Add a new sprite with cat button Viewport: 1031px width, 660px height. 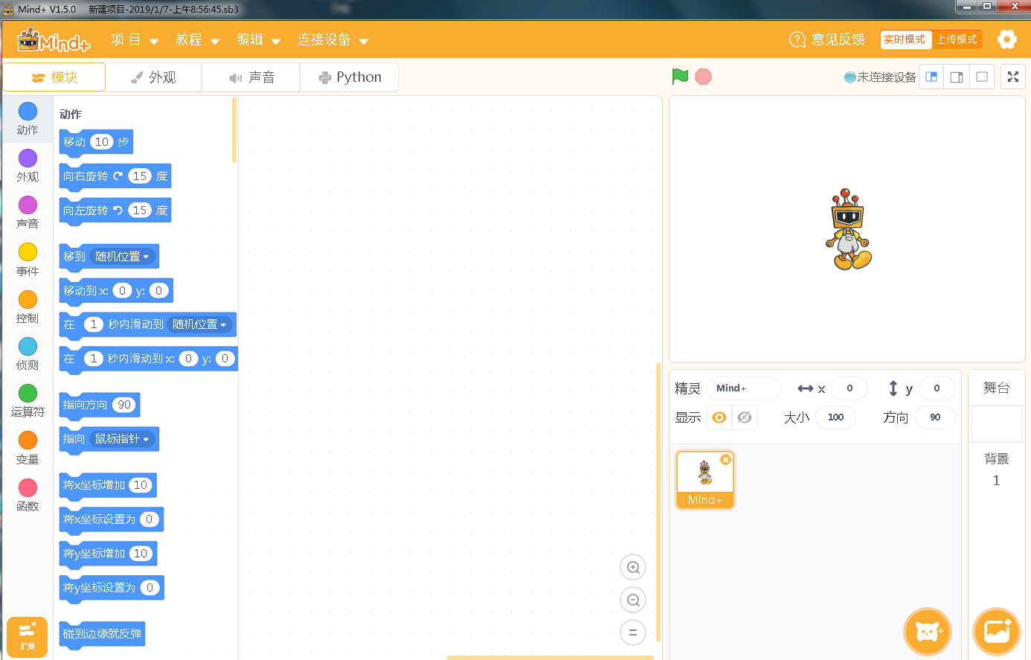(x=928, y=632)
